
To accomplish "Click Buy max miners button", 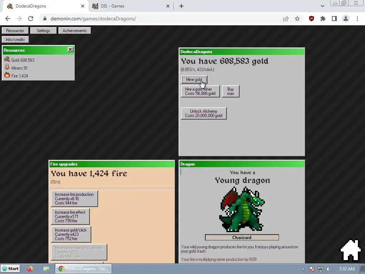I will (231, 91).
